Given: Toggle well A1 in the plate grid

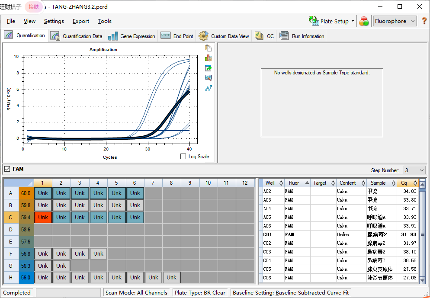Looking at the screenshot, I should coord(43,193).
